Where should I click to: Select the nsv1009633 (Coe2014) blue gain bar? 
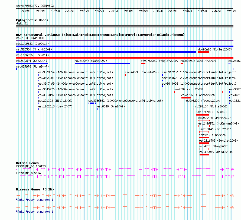pyautogui.click(x=125, y=46)
